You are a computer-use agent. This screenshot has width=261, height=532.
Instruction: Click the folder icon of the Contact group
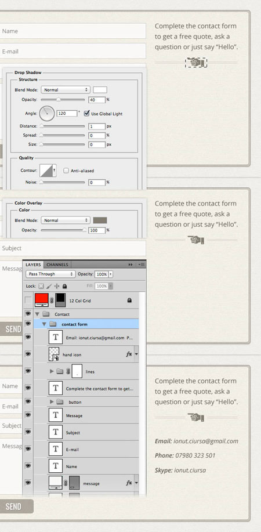[x=46, y=314]
